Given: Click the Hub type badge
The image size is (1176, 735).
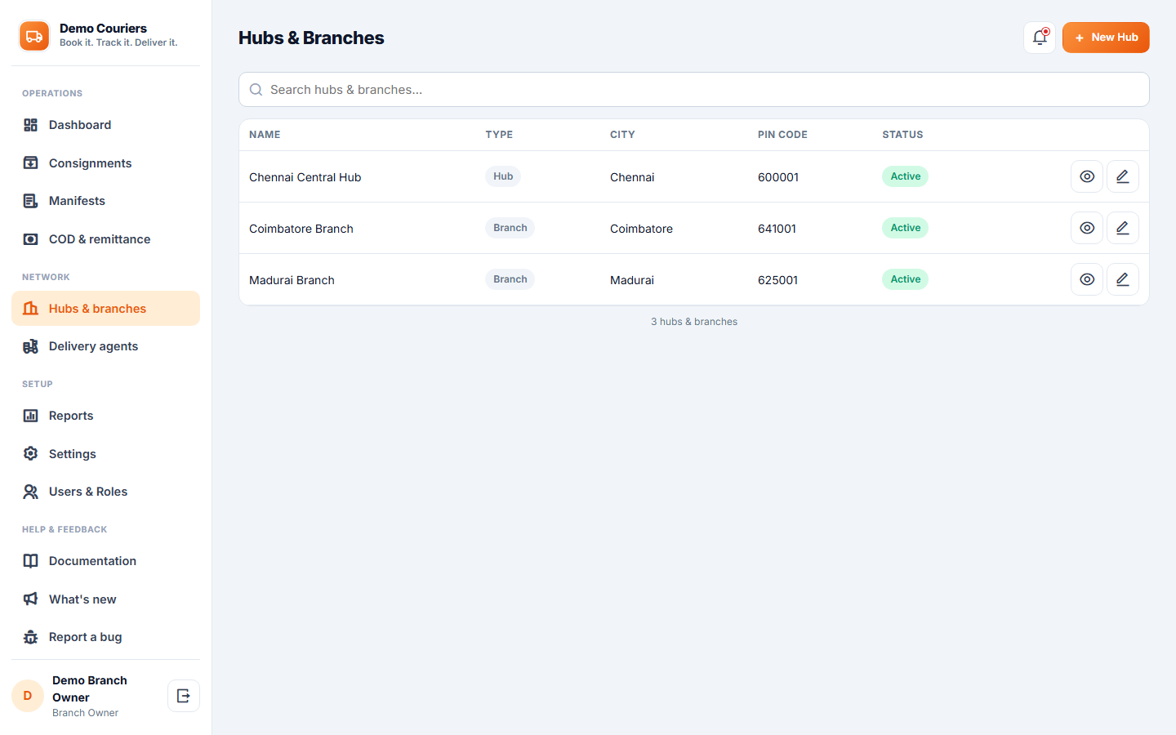Looking at the screenshot, I should coord(503,176).
